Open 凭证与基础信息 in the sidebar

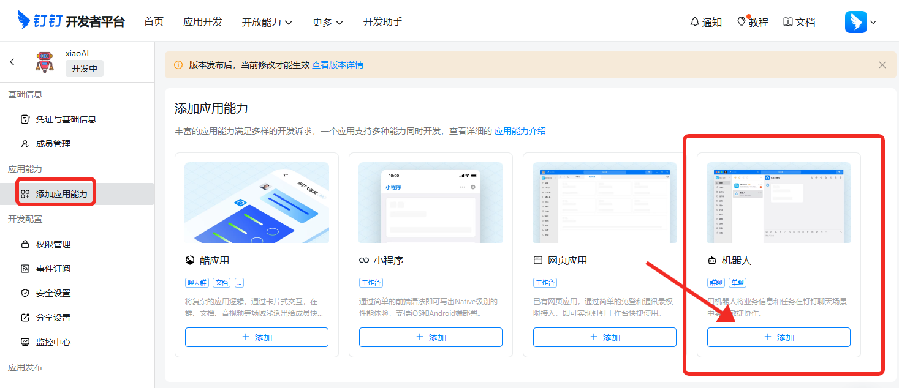click(x=66, y=119)
